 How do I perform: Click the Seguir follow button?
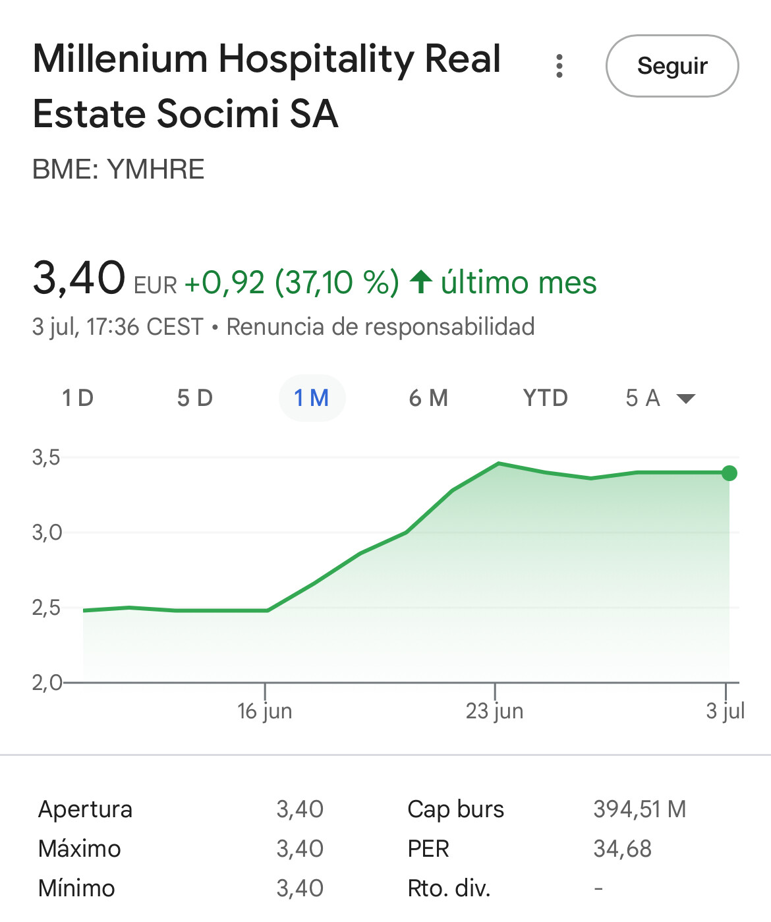672,66
